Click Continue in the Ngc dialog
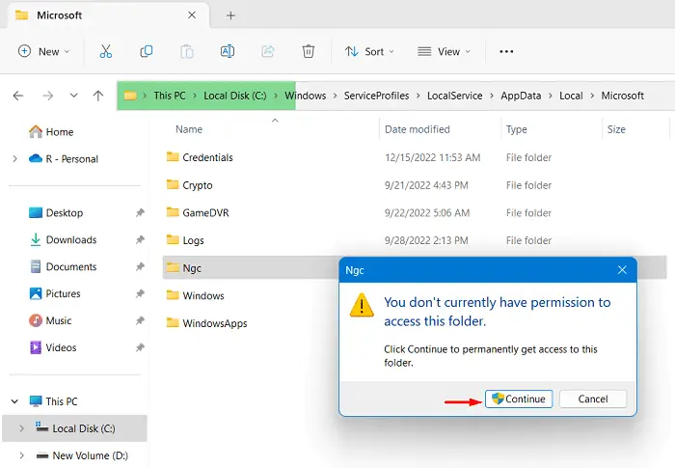The image size is (675, 468). 519,399
